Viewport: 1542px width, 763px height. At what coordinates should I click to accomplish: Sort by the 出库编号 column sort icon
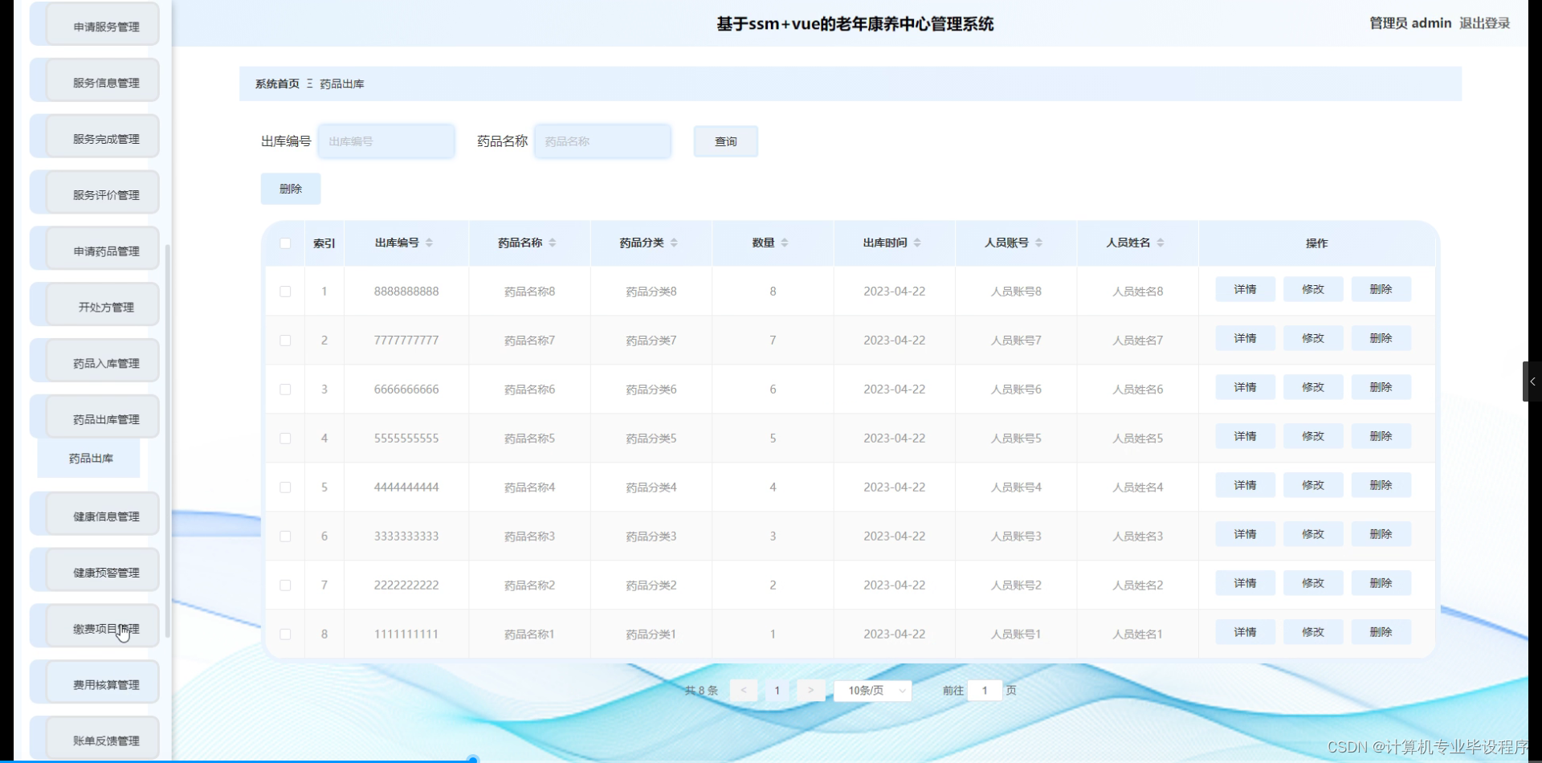[x=429, y=243]
